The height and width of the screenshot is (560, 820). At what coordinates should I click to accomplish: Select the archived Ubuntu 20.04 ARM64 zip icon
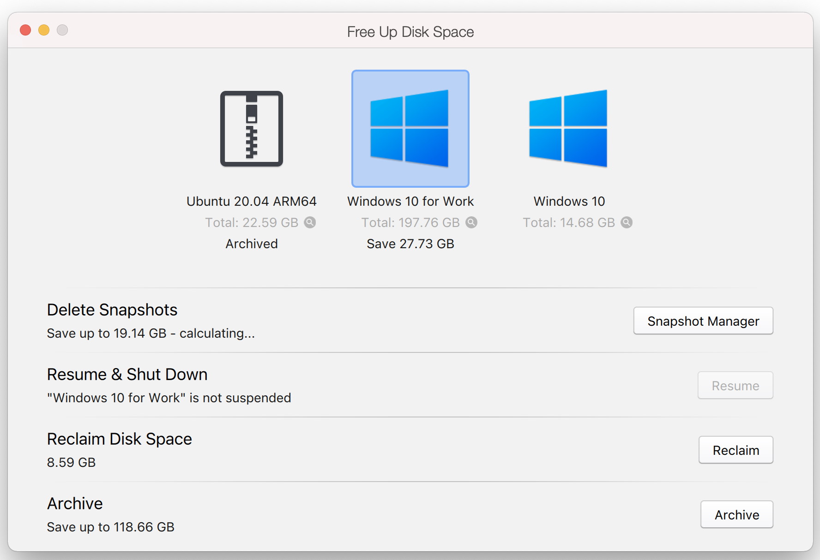pyautogui.click(x=251, y=129)
